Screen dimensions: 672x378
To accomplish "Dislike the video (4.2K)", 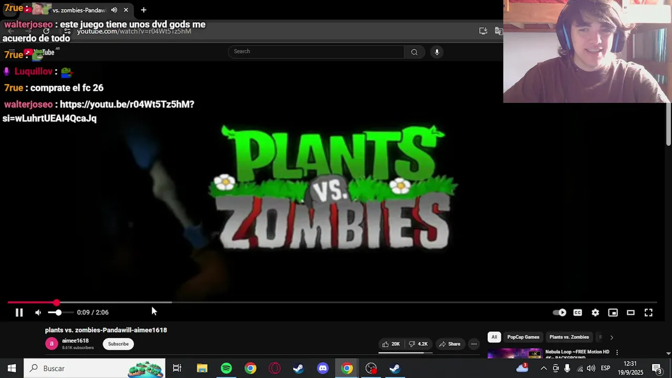I will point(418,344).
